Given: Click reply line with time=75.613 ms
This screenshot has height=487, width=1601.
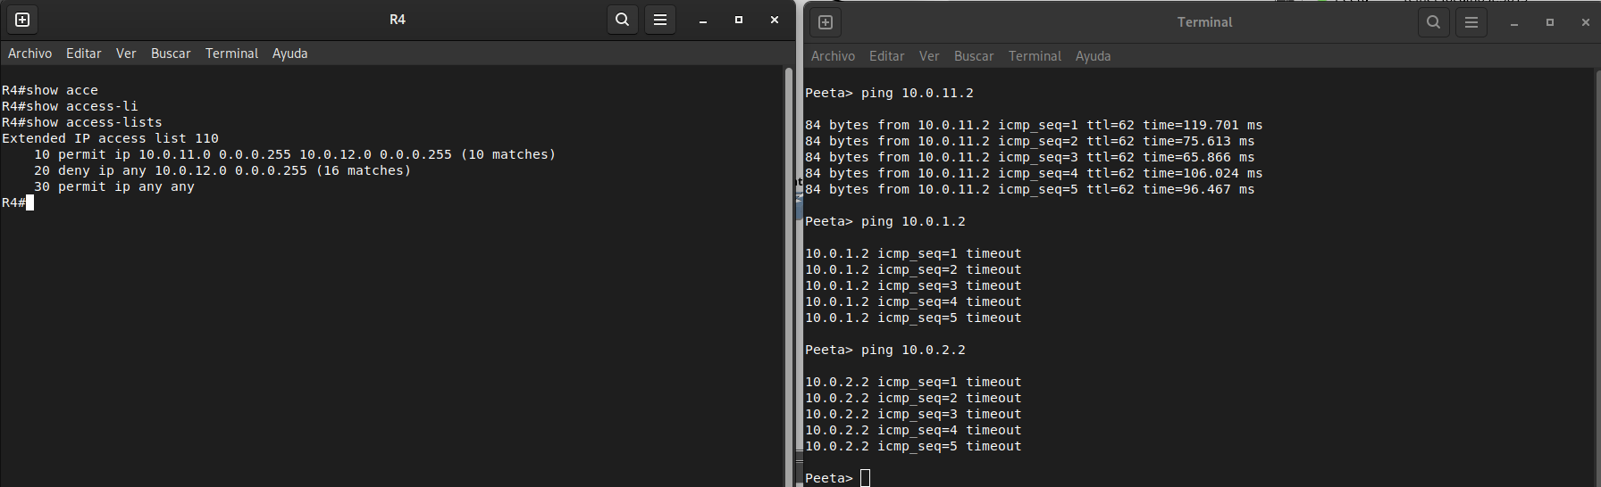Looking at the screenshot, I should (x=1030, y=141).
